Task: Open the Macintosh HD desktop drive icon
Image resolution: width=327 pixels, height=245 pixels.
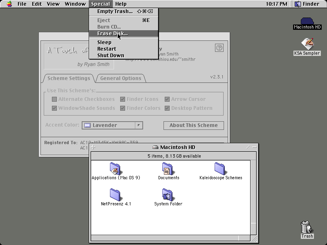Action: (x=307, y=21)
